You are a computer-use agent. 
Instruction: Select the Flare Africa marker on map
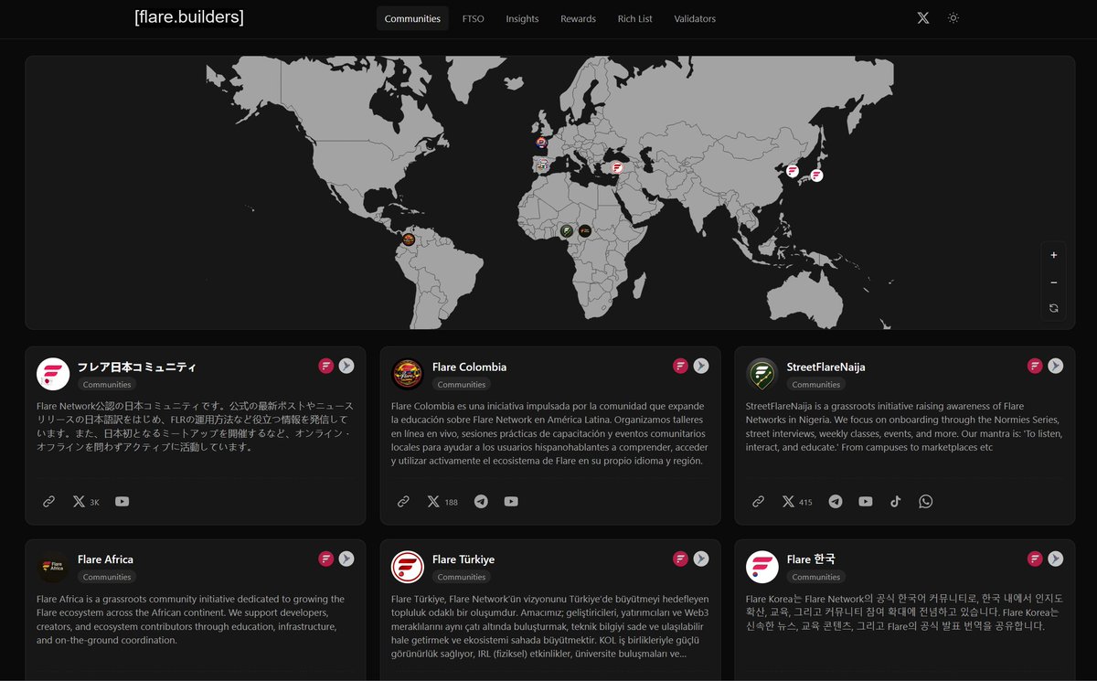pos(585,231)
